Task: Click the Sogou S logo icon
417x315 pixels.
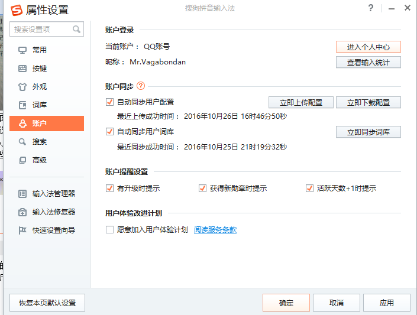Action: pyautogui.click(x=17, y=11)
